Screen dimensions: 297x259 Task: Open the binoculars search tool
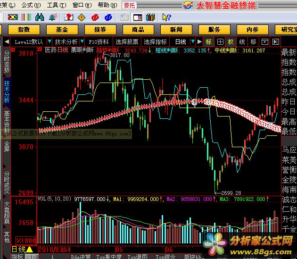click(x=40, y=17)
